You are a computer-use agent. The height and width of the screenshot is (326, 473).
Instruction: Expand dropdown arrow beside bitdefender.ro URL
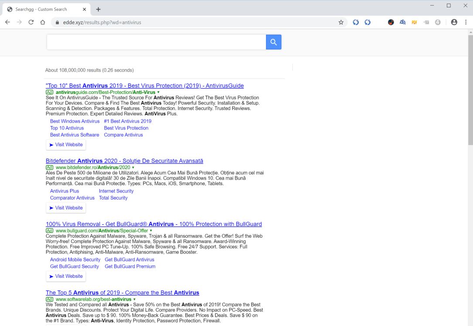point(133,167)
